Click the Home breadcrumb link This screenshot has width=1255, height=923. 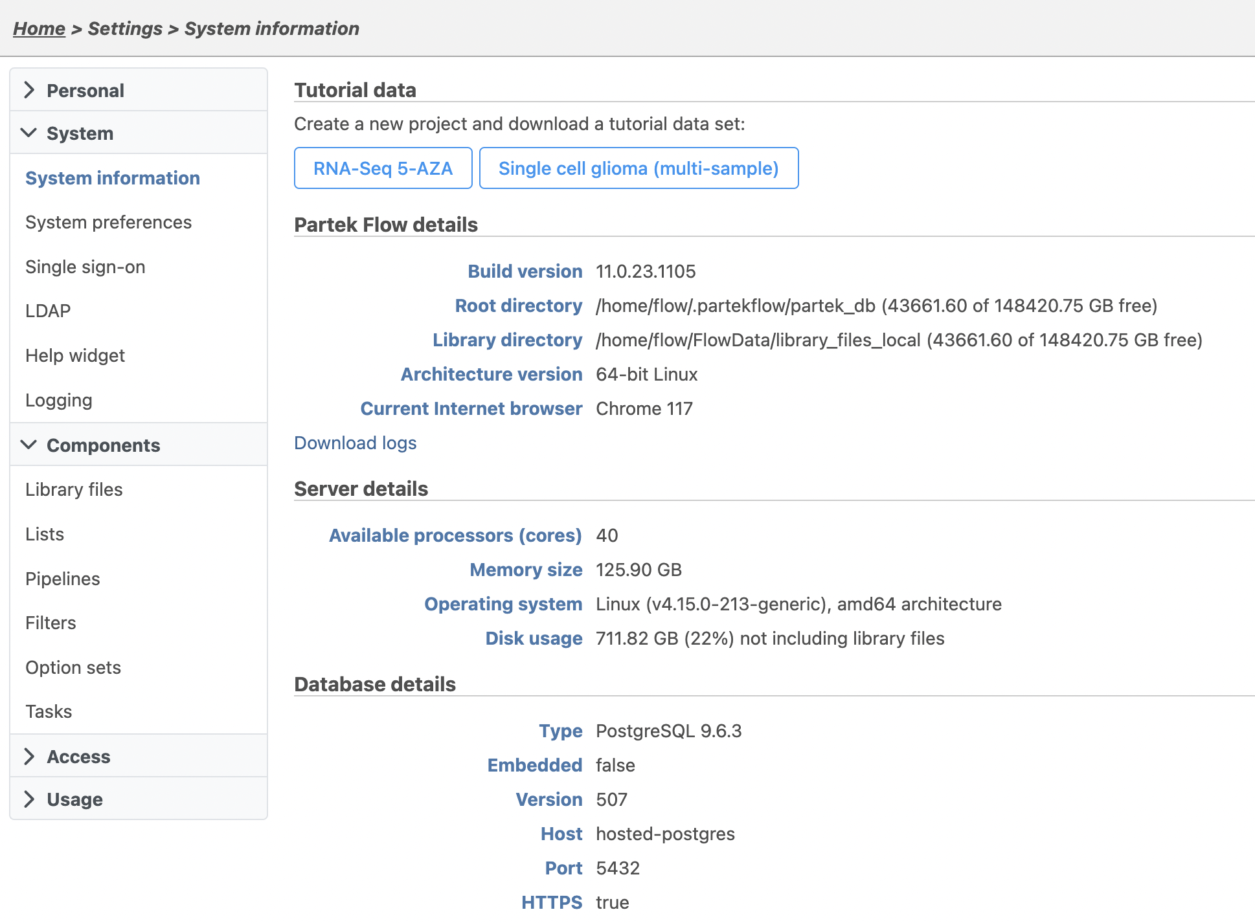coord(39,28)
